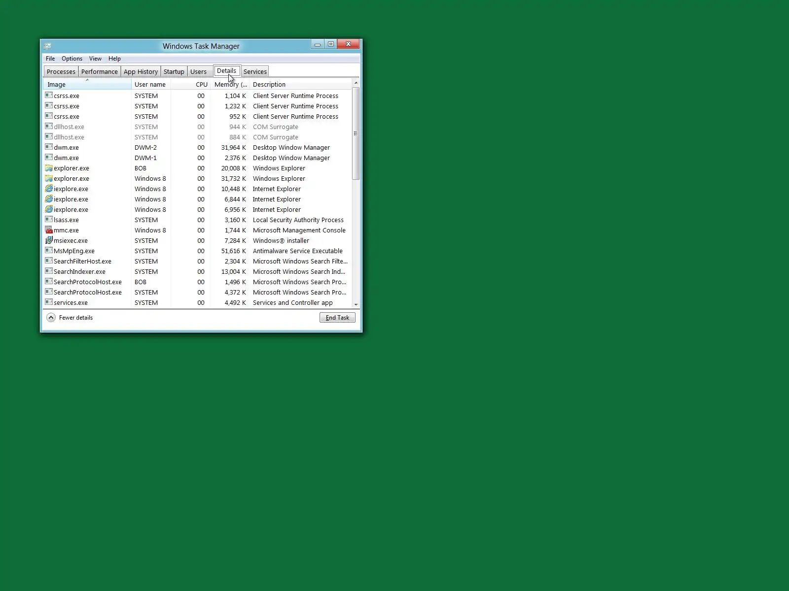This screenshot has height=591, width=789.
Task: Click the icon of csrss.exe using 1,232 K
Action: pos(49,105)
